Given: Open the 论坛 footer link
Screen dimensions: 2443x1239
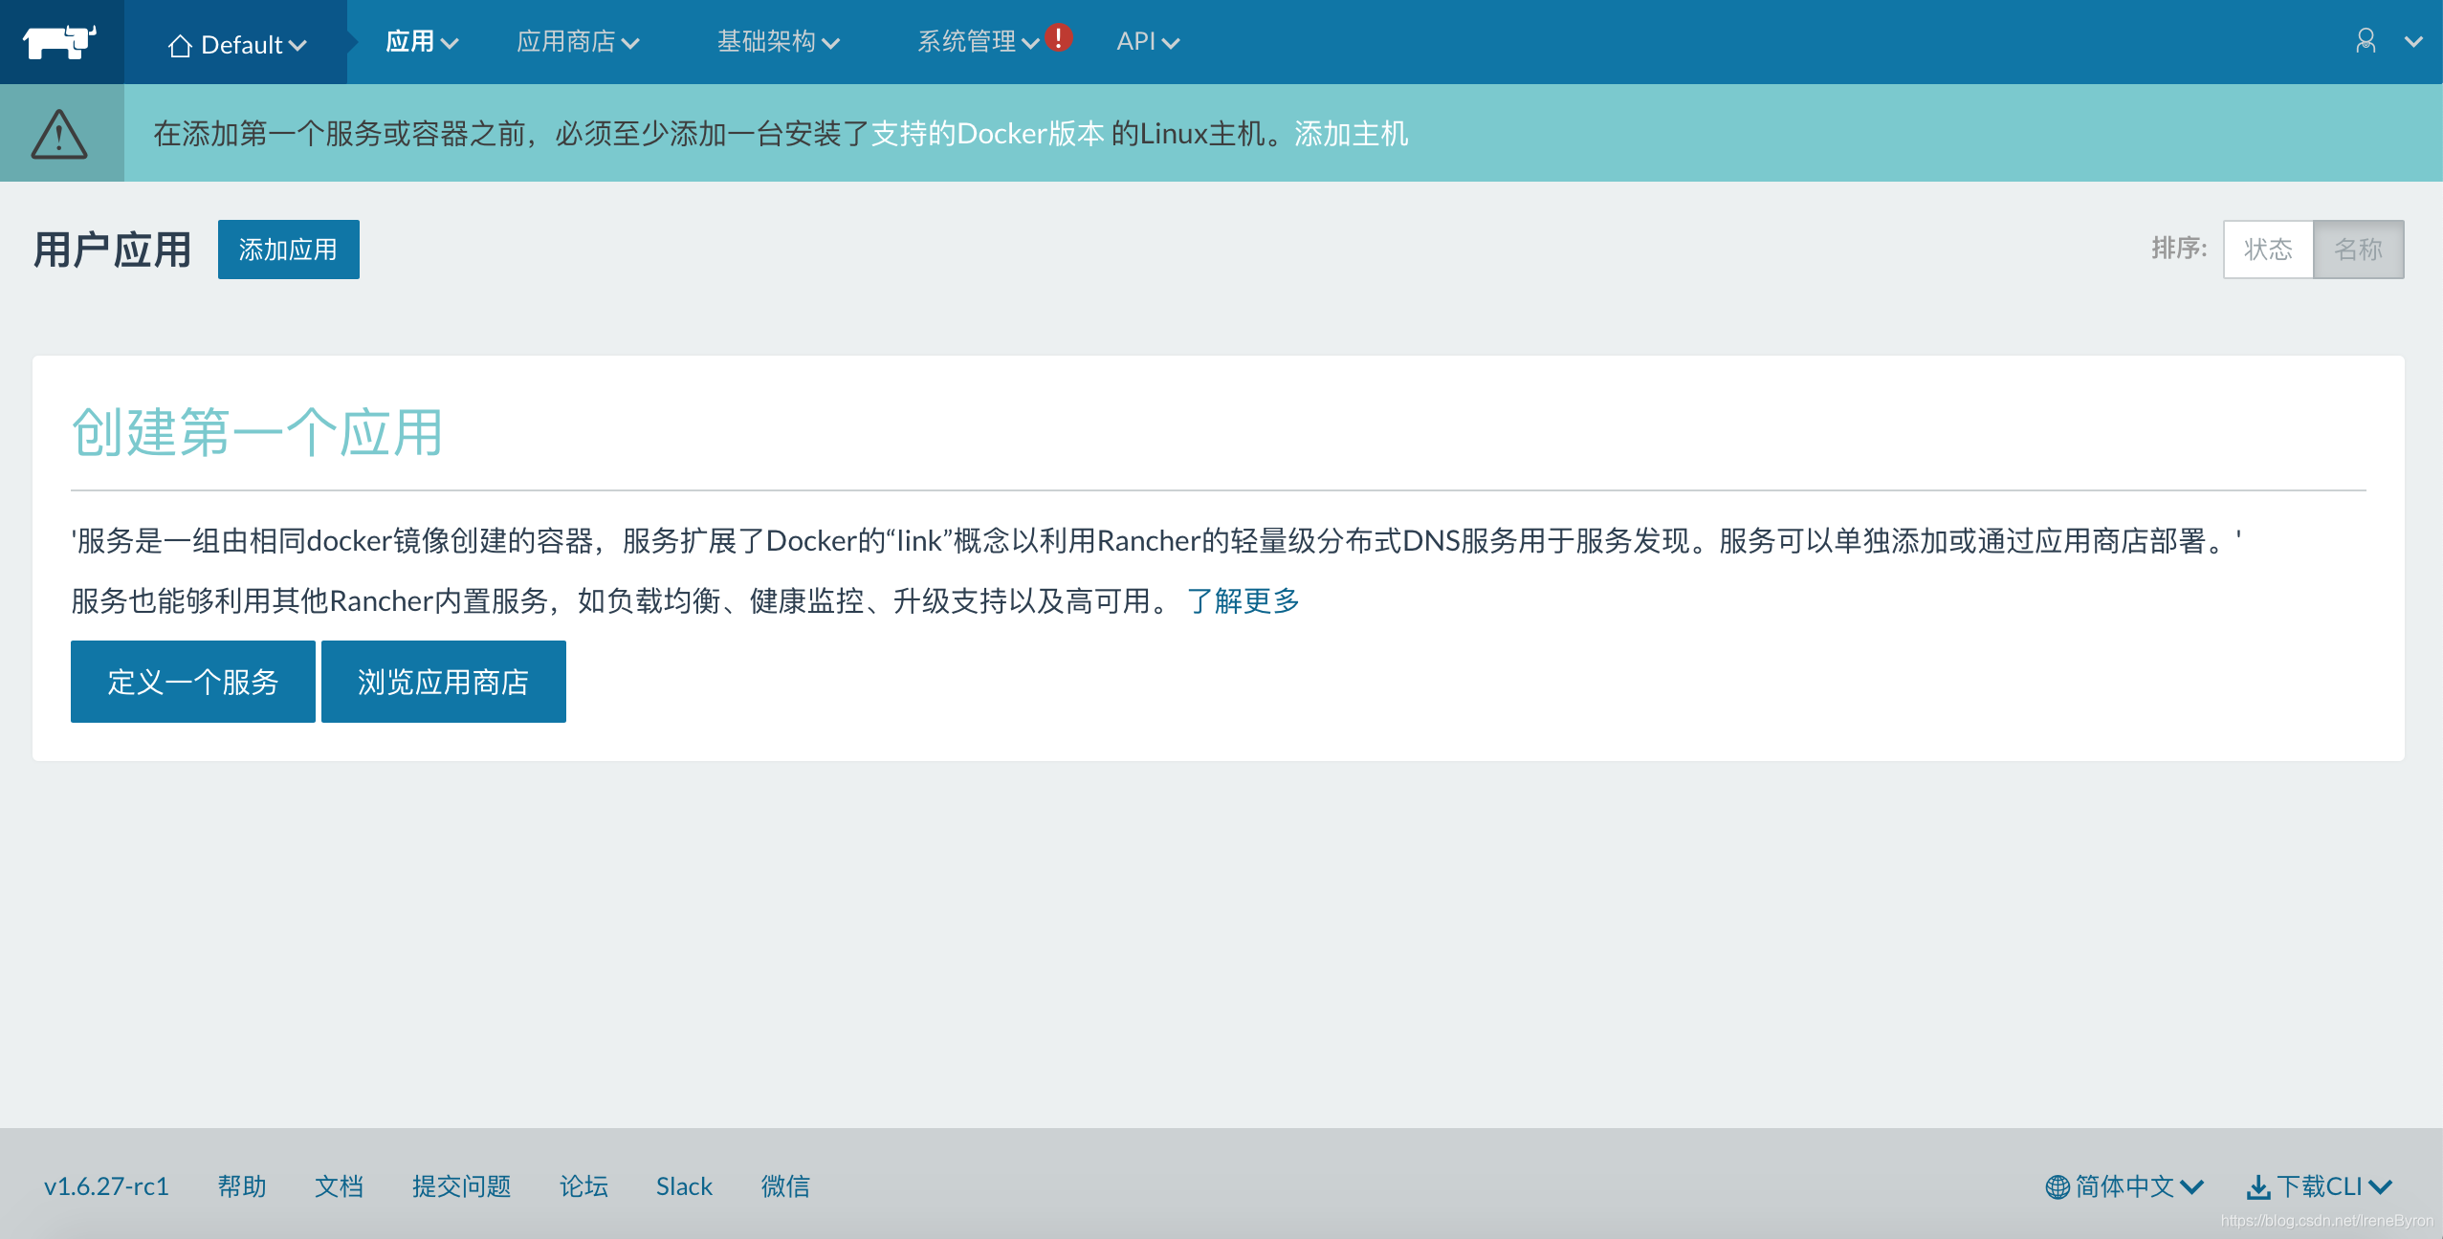Looking at the screenshot, I should (x=583, y=1186).
